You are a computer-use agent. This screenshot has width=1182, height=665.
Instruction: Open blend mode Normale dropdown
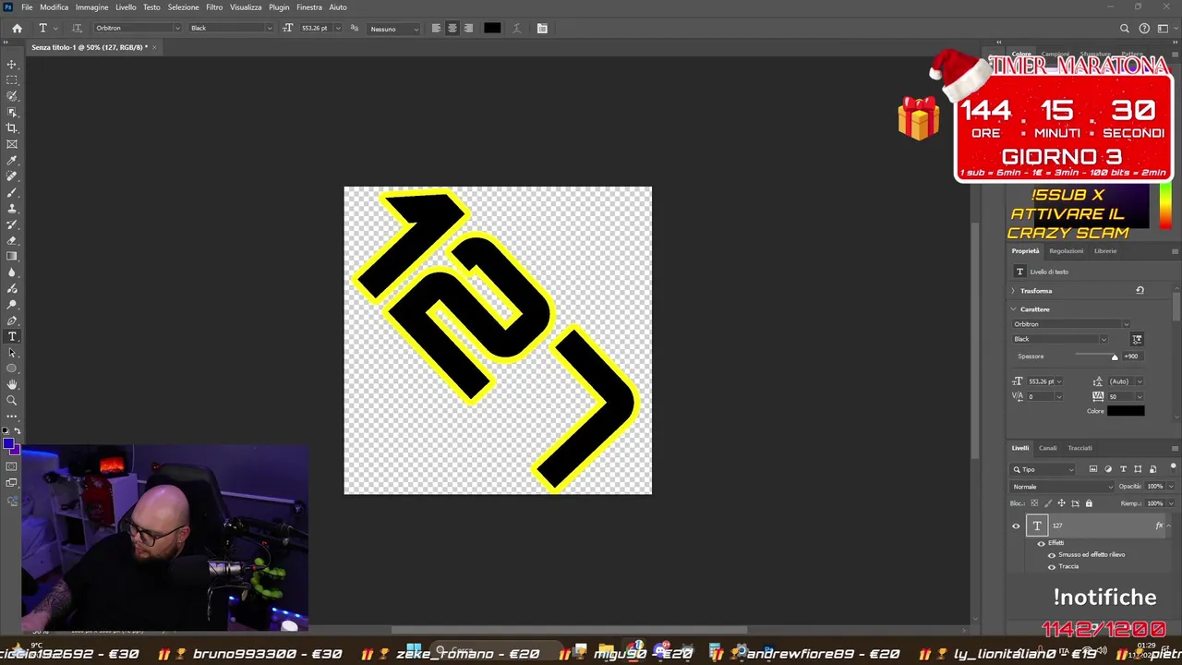pyautogui.click(x=1063, y=487)
